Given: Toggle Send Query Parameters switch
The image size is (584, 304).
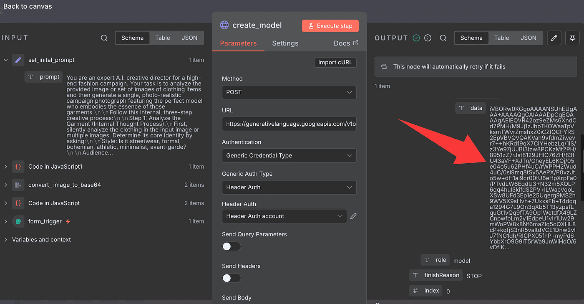Looking at the screenshot, I should tap(232, 246).
